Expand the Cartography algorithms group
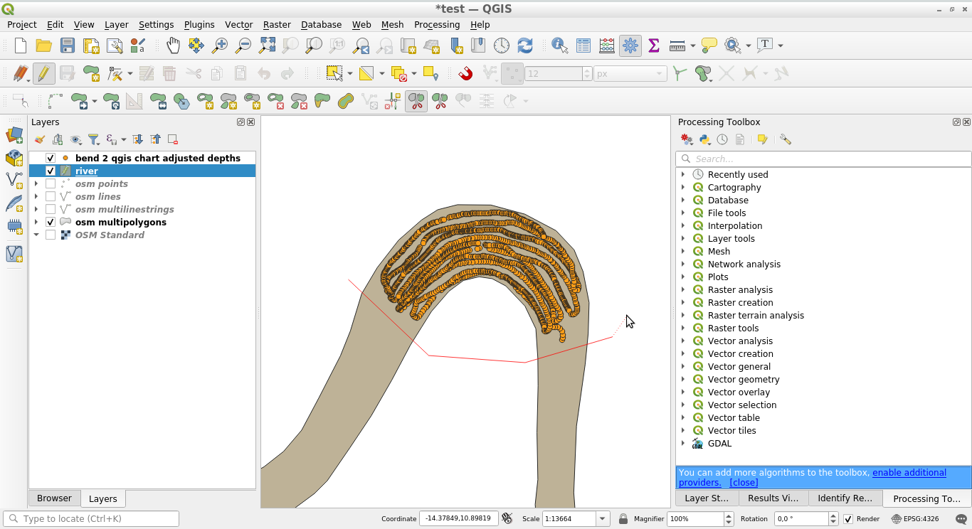 (683, 187)
